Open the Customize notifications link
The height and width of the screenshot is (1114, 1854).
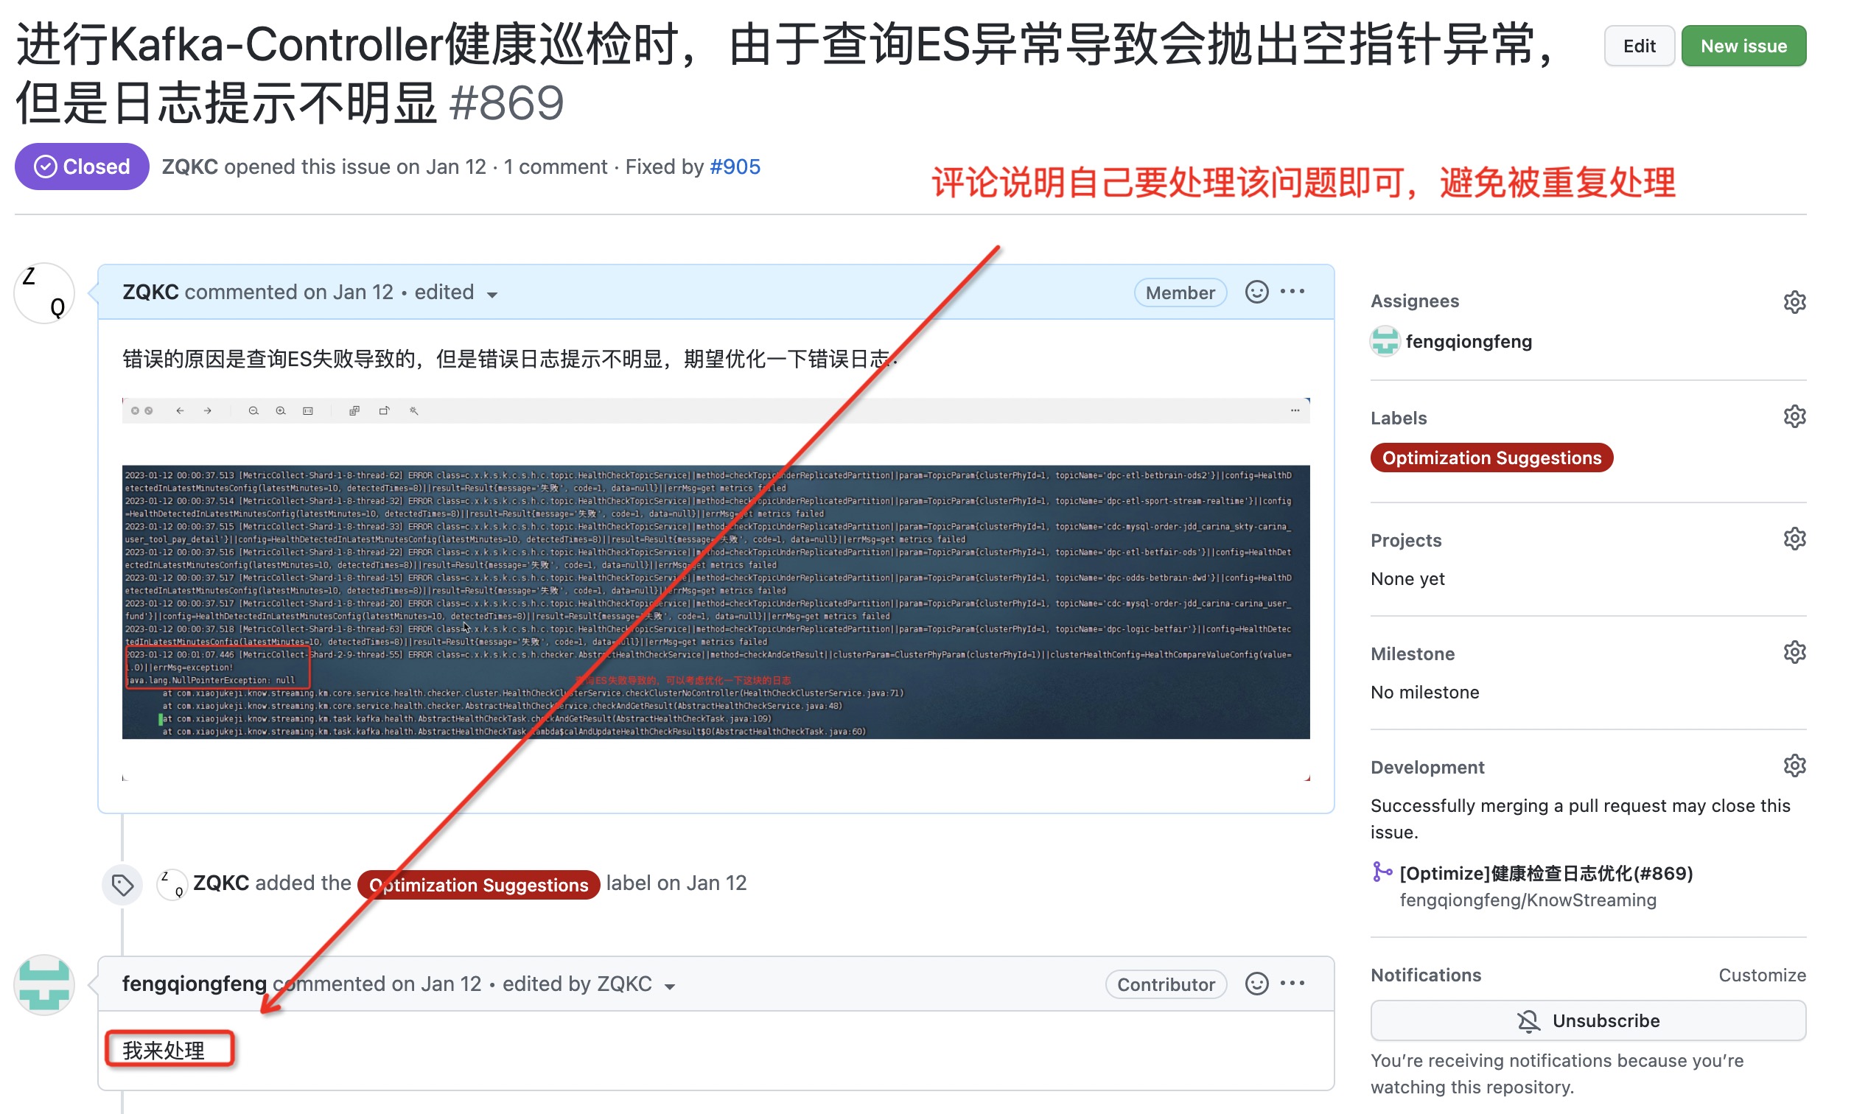point(1761,974)
